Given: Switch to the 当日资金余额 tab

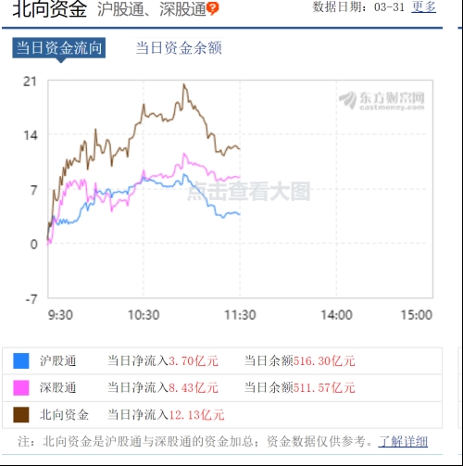Looking at the screenshot, I should tap(179, 48).
